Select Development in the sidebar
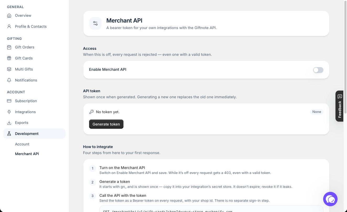Viewport: 347px width, 212px height. pos(34,134)
